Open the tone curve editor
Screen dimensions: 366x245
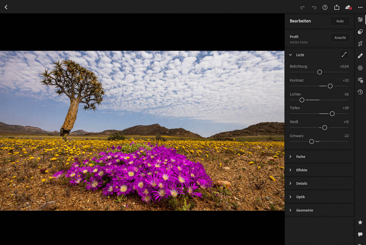pos(344,55)
